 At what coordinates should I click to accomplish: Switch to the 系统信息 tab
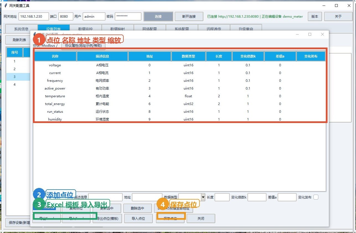coord(21,29)
